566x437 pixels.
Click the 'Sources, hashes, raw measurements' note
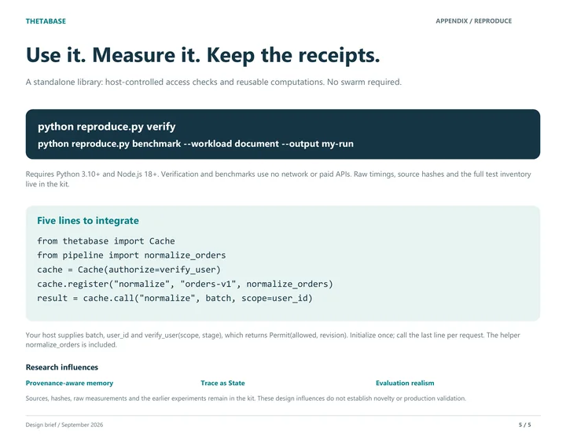click(246, 398)
